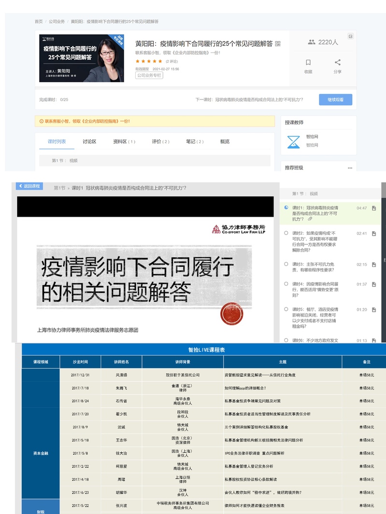The image size is (386, 514).
Task: Open the yellow 联系客服小智 notice link
Action: (87, 121)
